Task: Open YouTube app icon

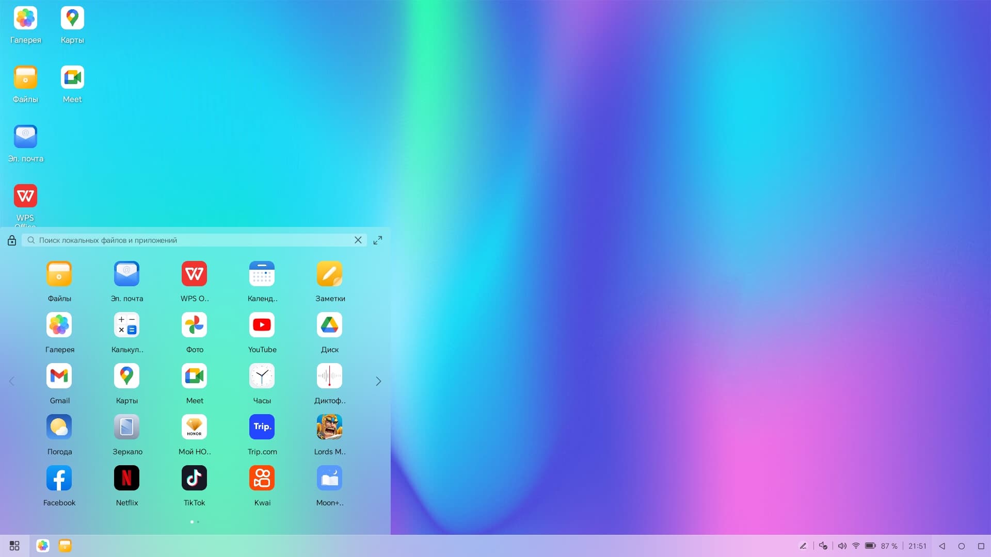Action: point(262,325)
